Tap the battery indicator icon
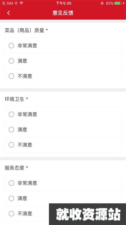126x225 pixels. coord(118,3)
